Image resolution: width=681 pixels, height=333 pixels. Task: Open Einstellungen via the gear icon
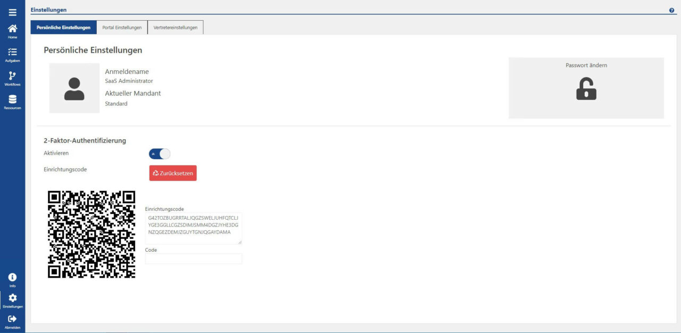tap(12, 298)
